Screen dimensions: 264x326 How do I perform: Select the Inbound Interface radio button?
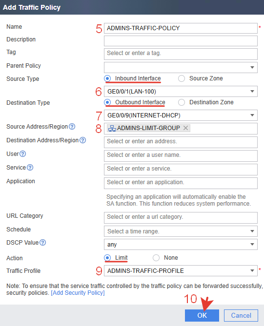[107, 78]
